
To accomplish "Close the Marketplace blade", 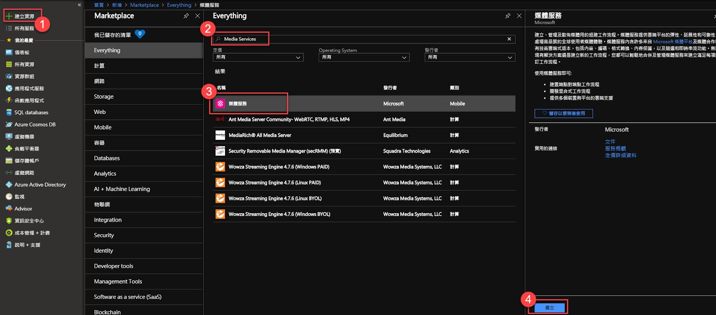I will 197,16.
